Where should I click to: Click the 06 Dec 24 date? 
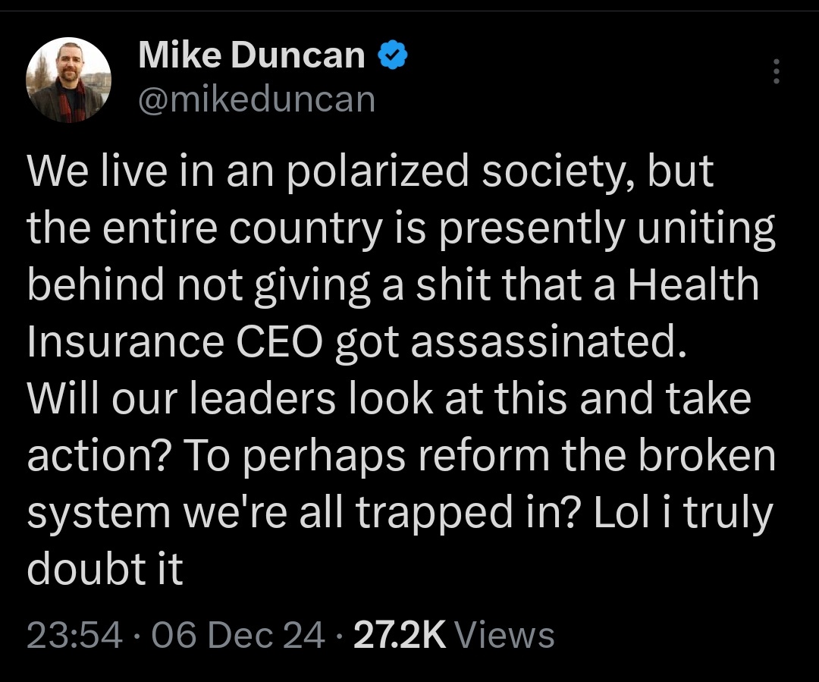(x=238, y=635)
